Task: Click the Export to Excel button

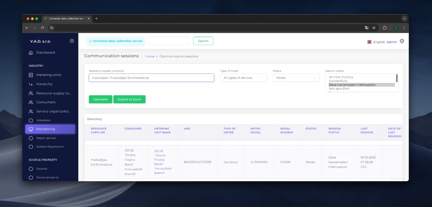Action: pyautogui.click(x=129, y=99)
